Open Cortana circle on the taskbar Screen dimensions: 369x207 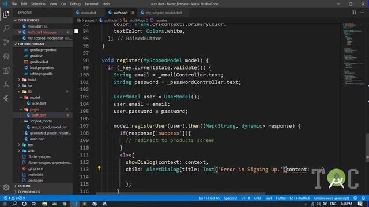click(24, 204)
